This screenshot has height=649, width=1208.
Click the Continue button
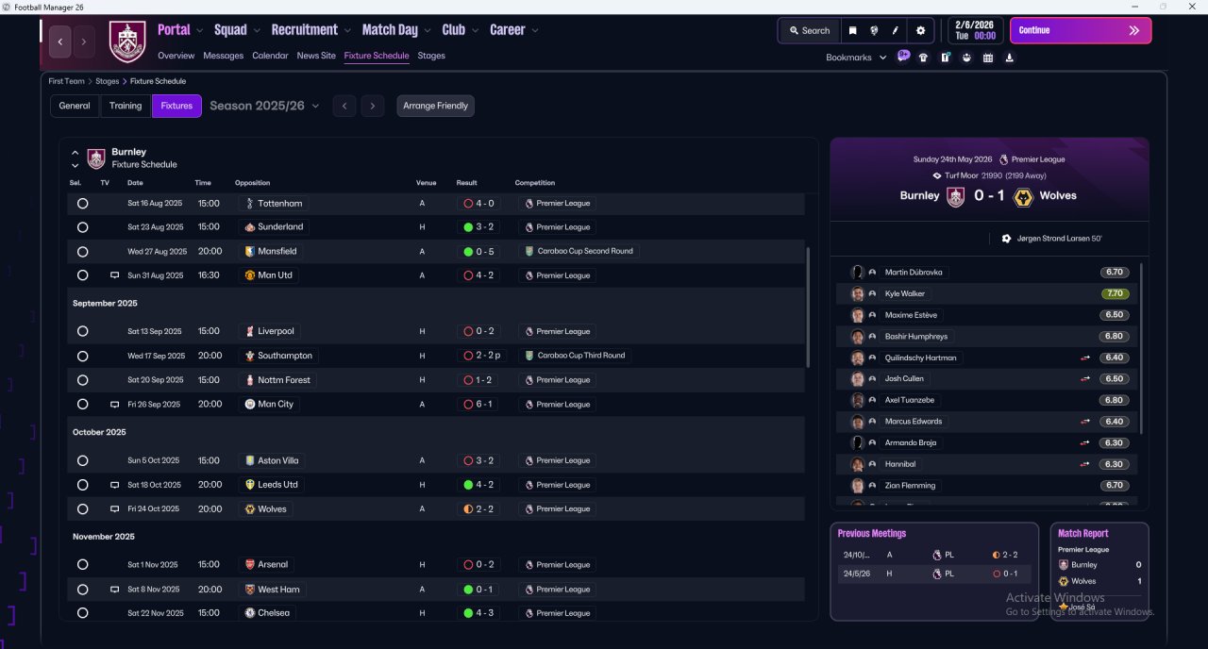click(x=1081, y=30)
